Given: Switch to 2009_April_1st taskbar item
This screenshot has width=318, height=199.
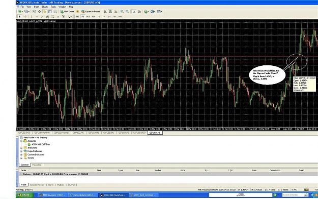Looking at the screenshot, I should point(143,195).
